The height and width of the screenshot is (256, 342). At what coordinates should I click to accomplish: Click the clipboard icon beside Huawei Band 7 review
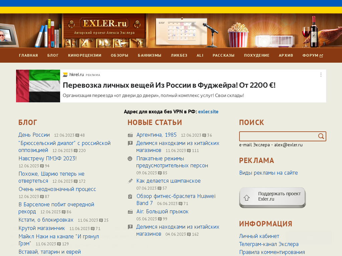130,196
